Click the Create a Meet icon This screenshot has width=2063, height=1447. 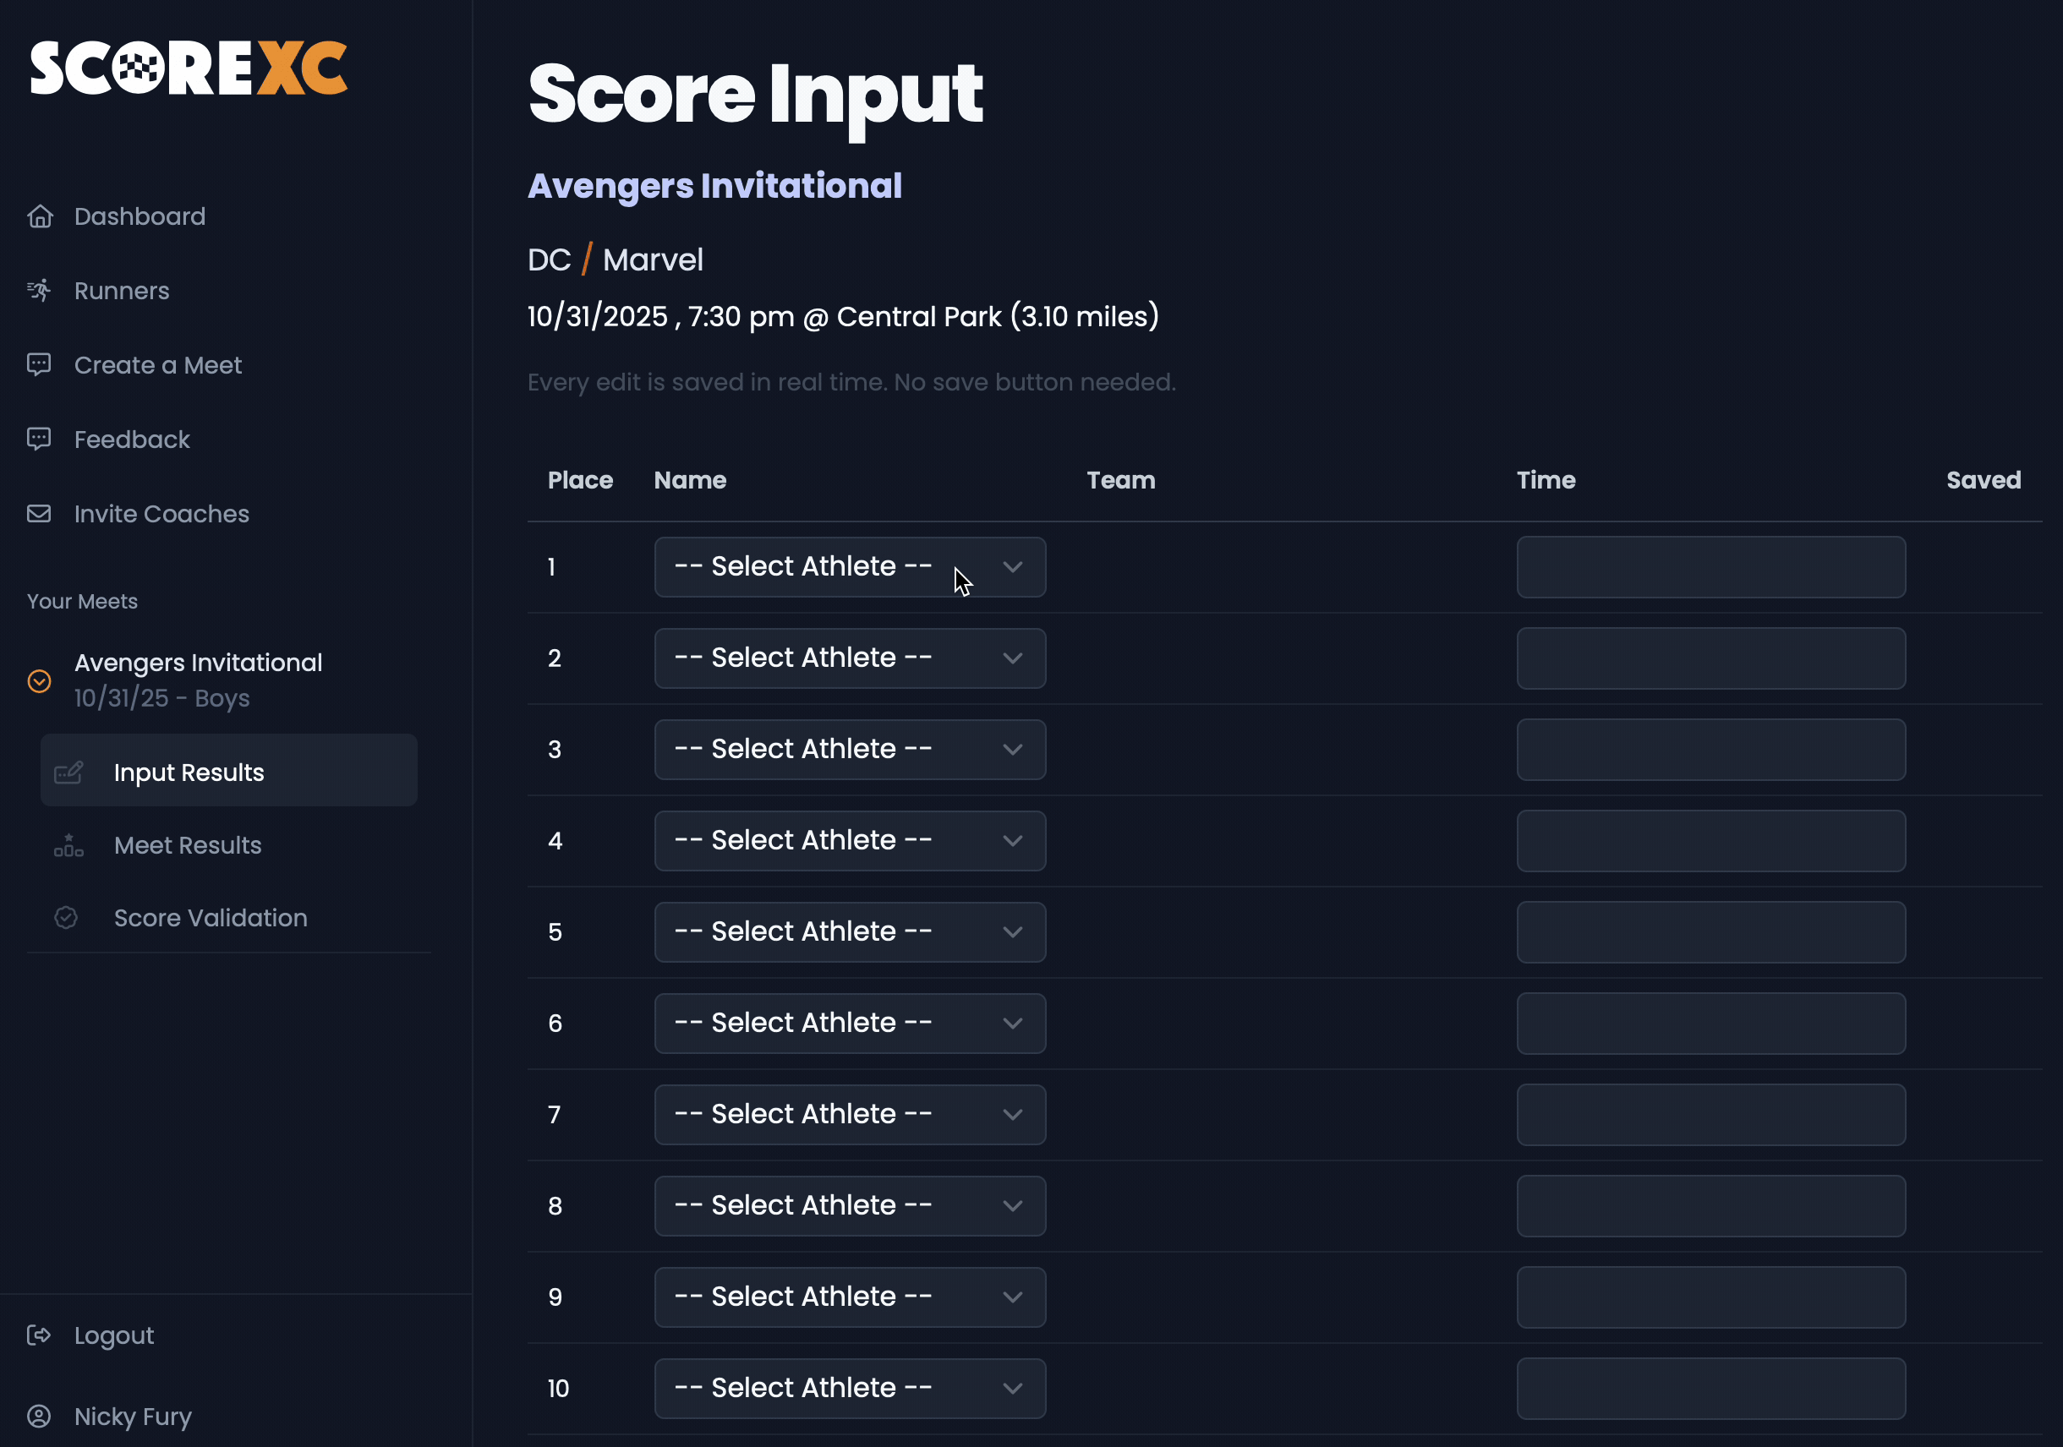tap(40, 364)
